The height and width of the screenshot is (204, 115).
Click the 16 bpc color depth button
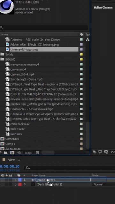[28, 153]
